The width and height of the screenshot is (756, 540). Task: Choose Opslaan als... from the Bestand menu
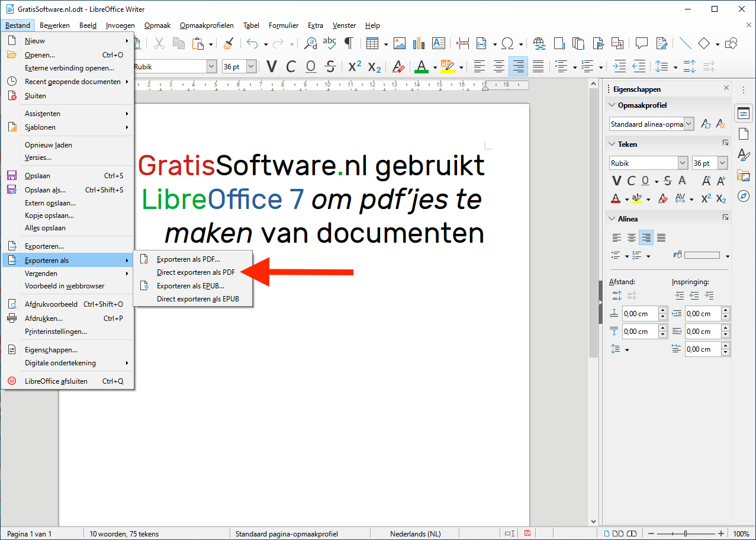[x=45, y=190]
